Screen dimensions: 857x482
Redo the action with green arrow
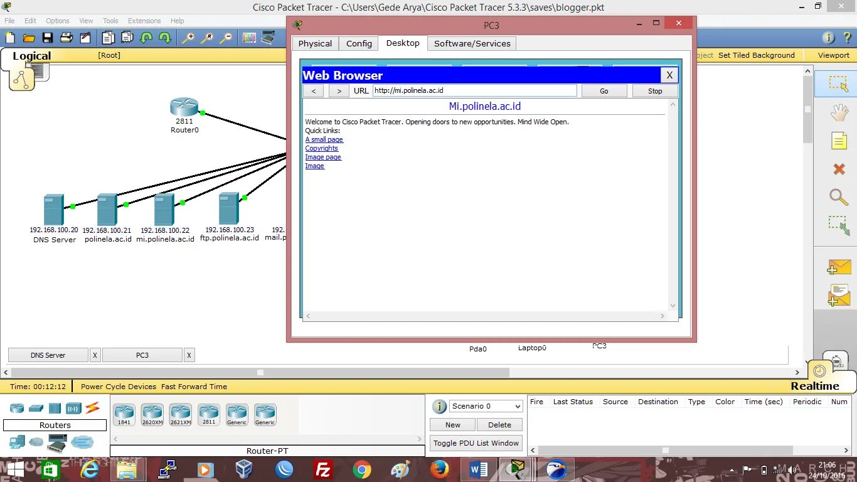coord(164,38)
